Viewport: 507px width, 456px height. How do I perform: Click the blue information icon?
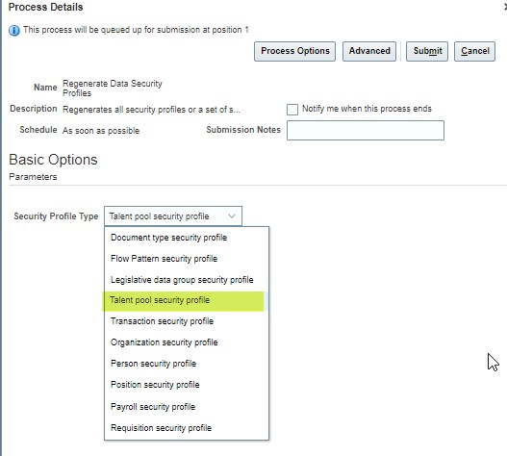click(13, 31)
